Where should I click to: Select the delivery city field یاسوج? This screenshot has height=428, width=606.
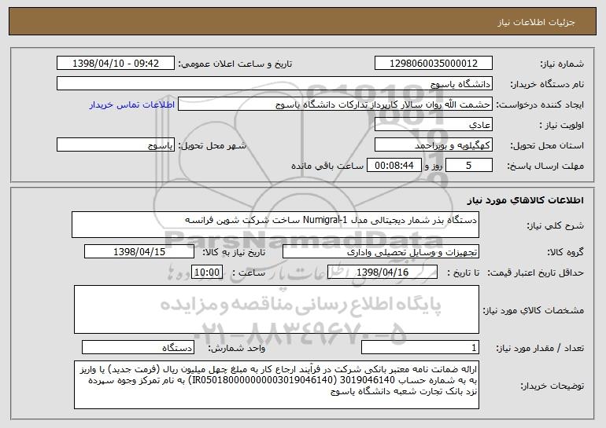coord(116,145)
